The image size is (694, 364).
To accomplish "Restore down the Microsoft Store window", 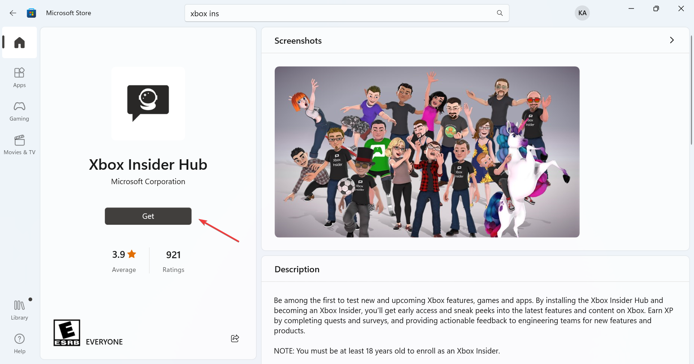I will (x=656, y=8).
